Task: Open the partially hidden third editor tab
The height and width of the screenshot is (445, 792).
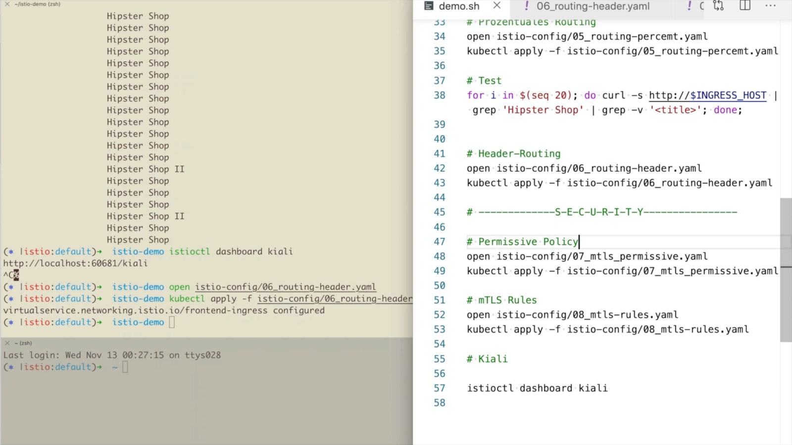Action: coord(696,6)
